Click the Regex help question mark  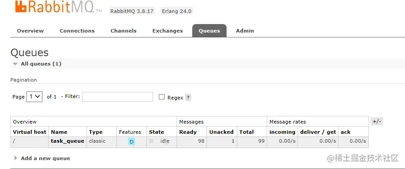(188, 98)
